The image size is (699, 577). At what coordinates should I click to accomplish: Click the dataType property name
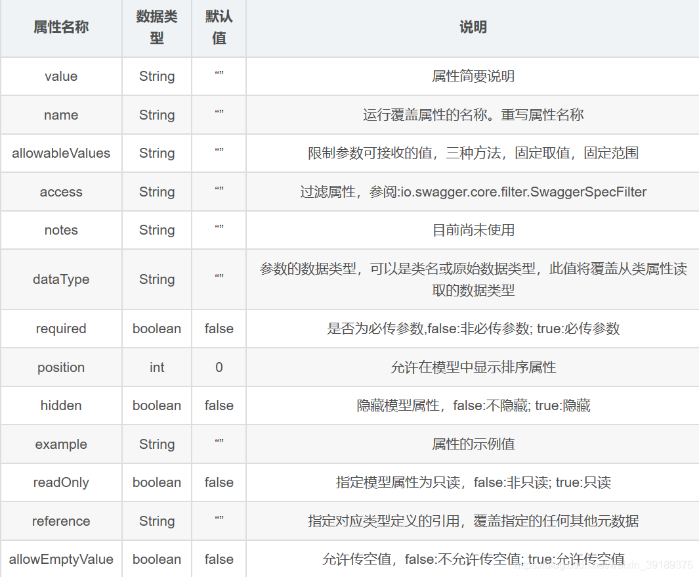point(61,279)
